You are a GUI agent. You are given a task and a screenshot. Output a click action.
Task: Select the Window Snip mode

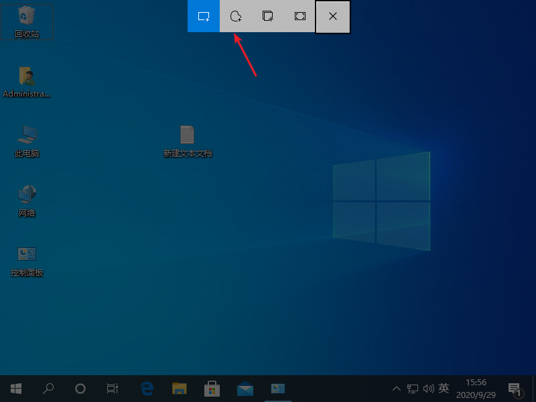tap(268, 16)
